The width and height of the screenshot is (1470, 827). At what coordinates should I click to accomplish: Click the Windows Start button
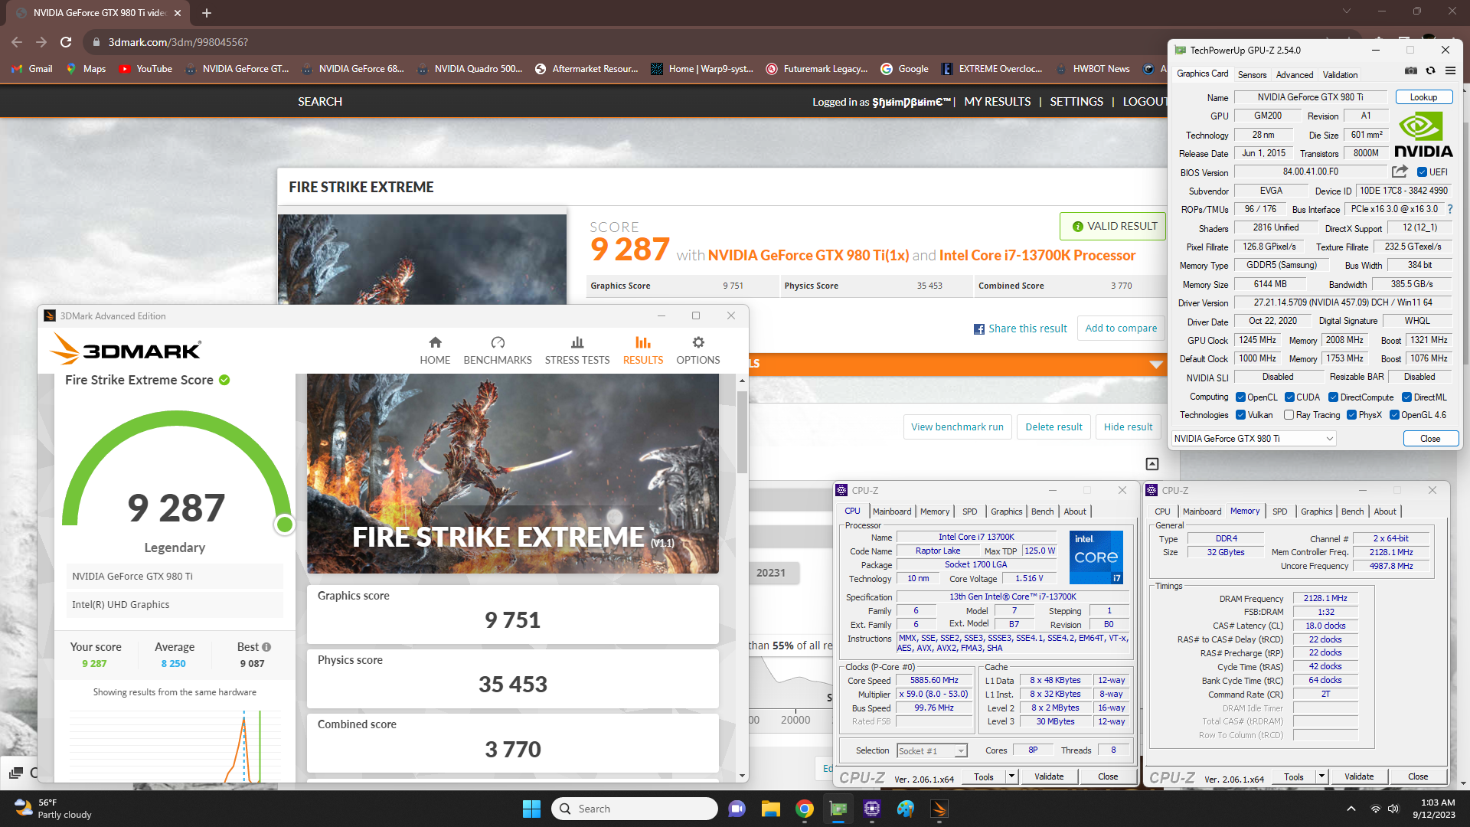click(531, 809)
